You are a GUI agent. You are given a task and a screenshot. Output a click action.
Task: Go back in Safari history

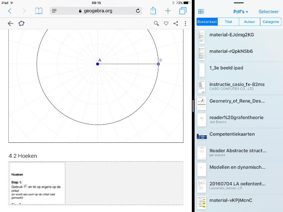10,11
